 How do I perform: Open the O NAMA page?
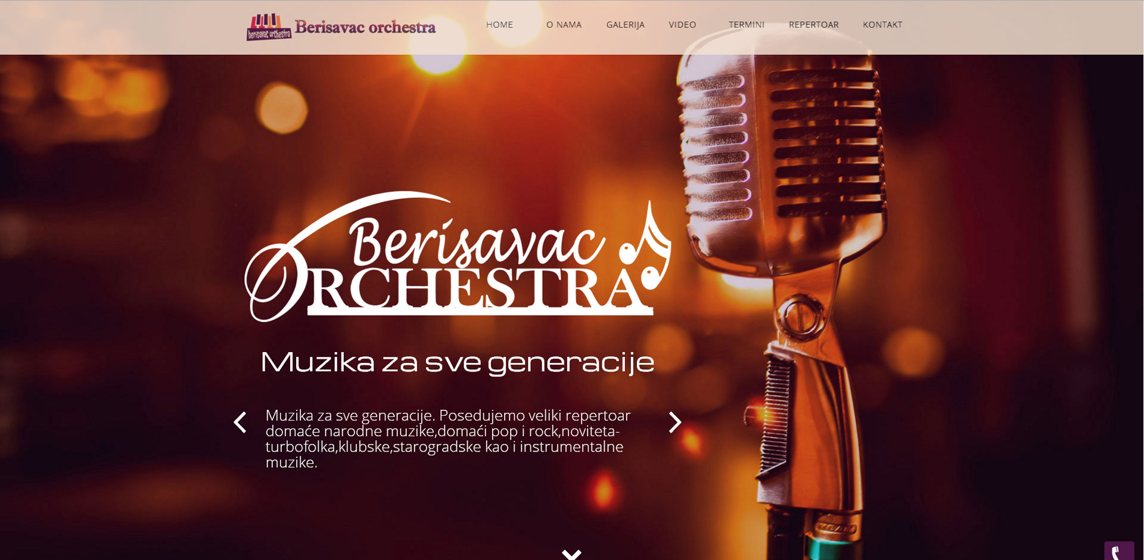(x=564, y=24)
